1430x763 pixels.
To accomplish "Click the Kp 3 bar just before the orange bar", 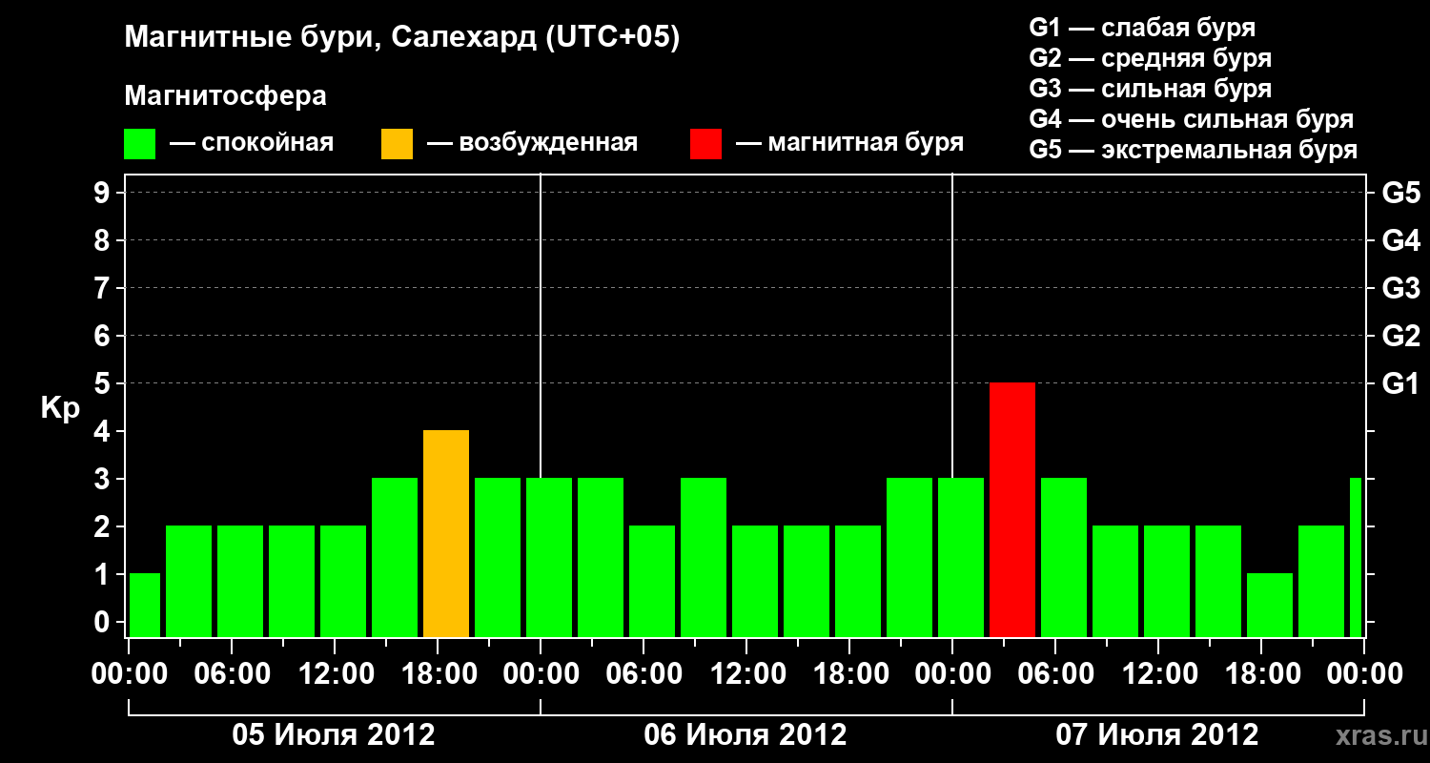I will pyautogui.click(x=395, y=558).
